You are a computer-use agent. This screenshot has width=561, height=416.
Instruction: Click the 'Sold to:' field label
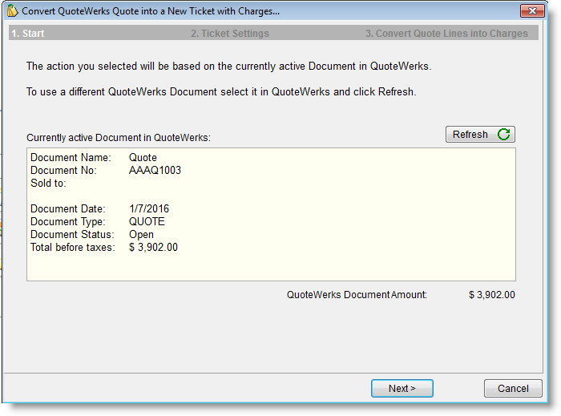tap(48, 184)
